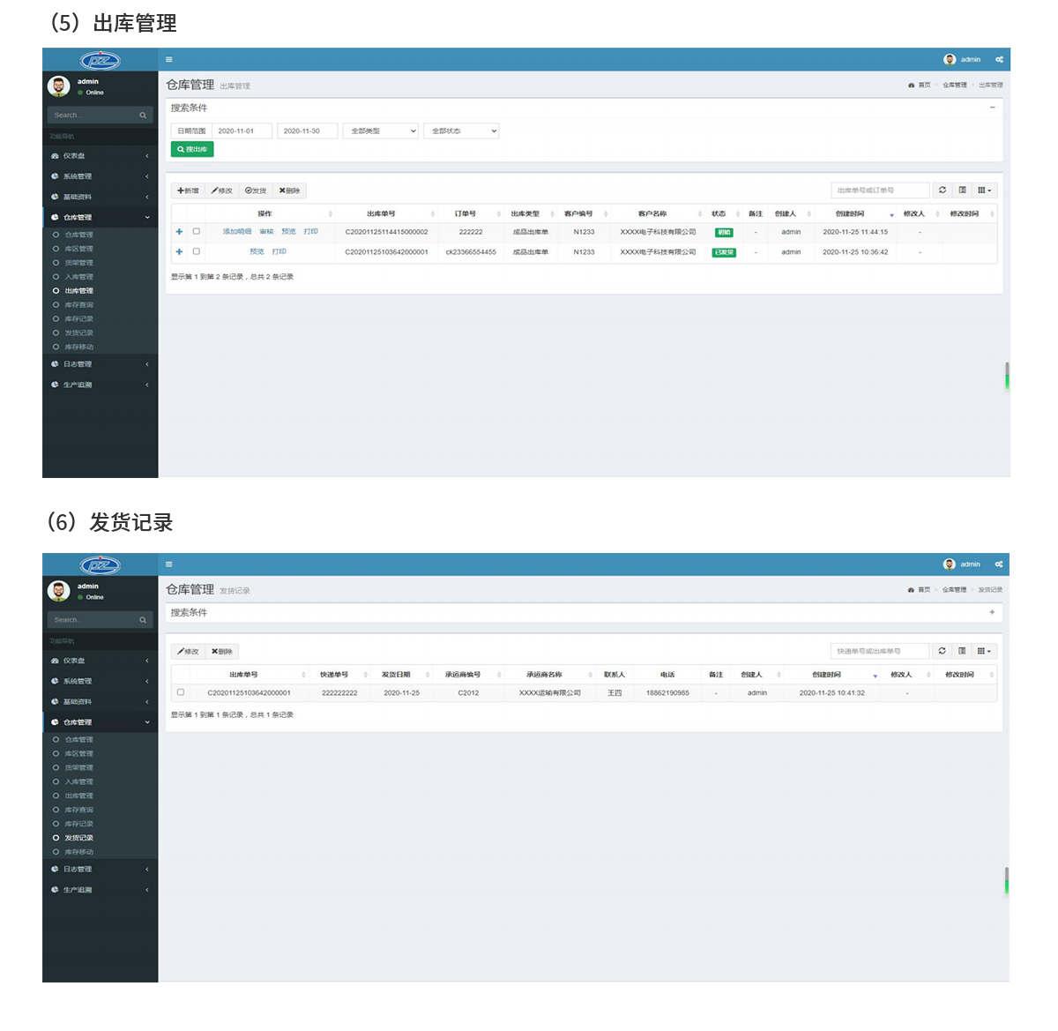This screenshot has width=1058, height=1031.
Task: Refresh the 出库管理 table
Action: (943, 191)
